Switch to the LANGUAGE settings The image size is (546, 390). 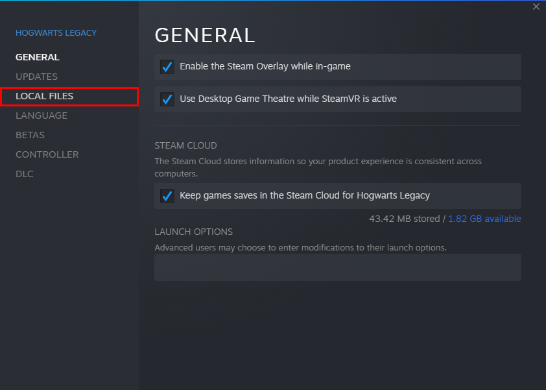[x=42, y=116]
